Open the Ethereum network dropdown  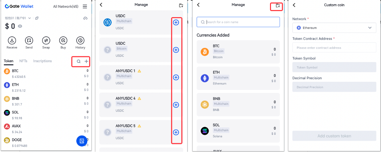pyautogui.click(x=334, y=28)
